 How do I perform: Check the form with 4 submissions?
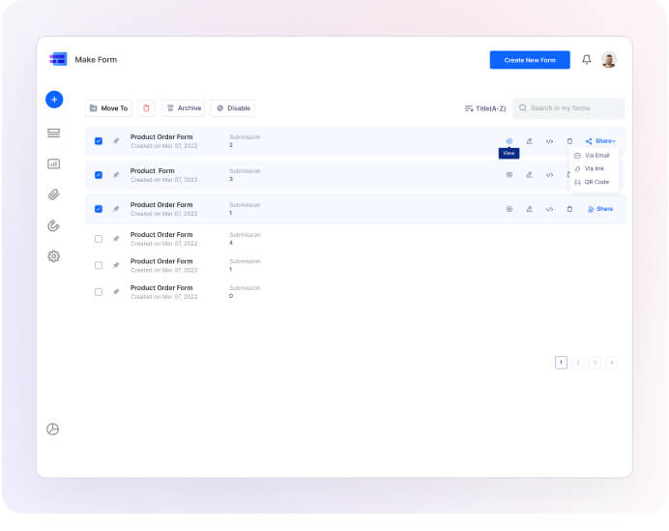[x=99, y=239]
